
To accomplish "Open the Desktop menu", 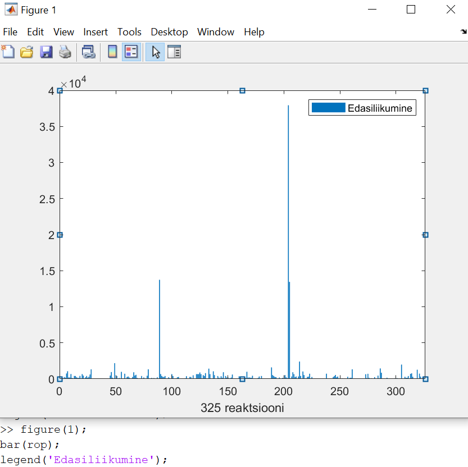I will pos(169,32).
